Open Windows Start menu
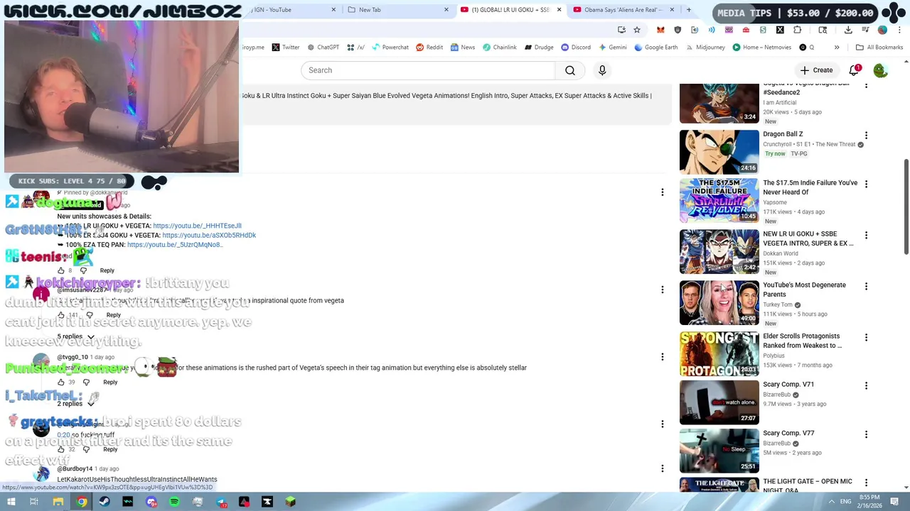 (10, 502)
